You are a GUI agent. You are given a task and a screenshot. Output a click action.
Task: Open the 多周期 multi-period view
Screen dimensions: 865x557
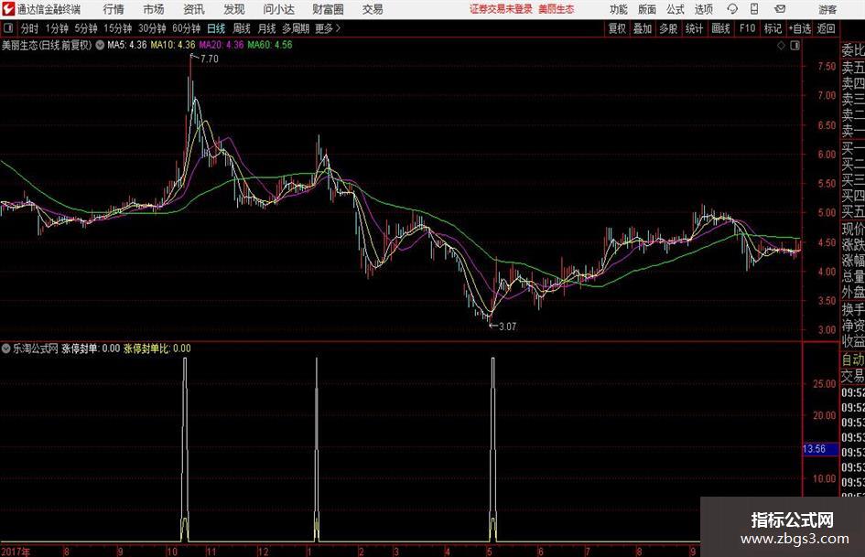296,28
